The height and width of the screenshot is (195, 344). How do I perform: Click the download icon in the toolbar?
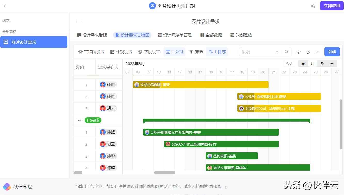[308, 52]
